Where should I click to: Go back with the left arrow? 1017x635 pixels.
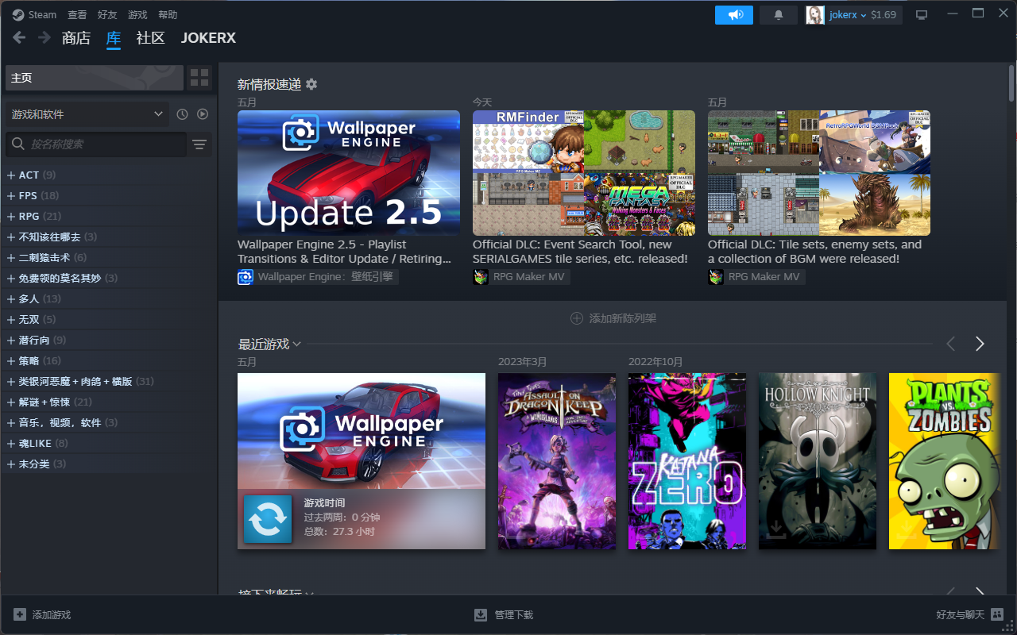click(19, 37)
